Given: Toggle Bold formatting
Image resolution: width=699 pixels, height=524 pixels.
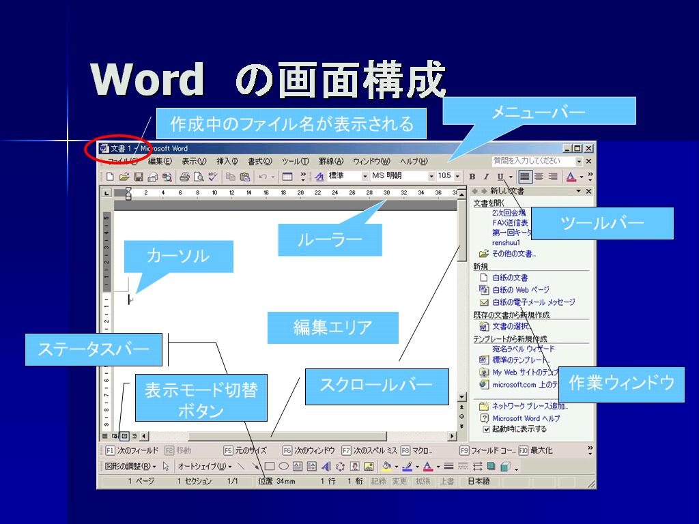Looking at the screenshot, I should coord(472,177).
